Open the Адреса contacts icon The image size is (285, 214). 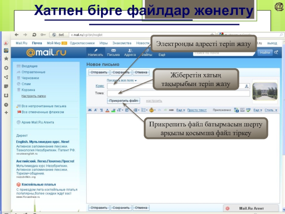coord(130,53)
